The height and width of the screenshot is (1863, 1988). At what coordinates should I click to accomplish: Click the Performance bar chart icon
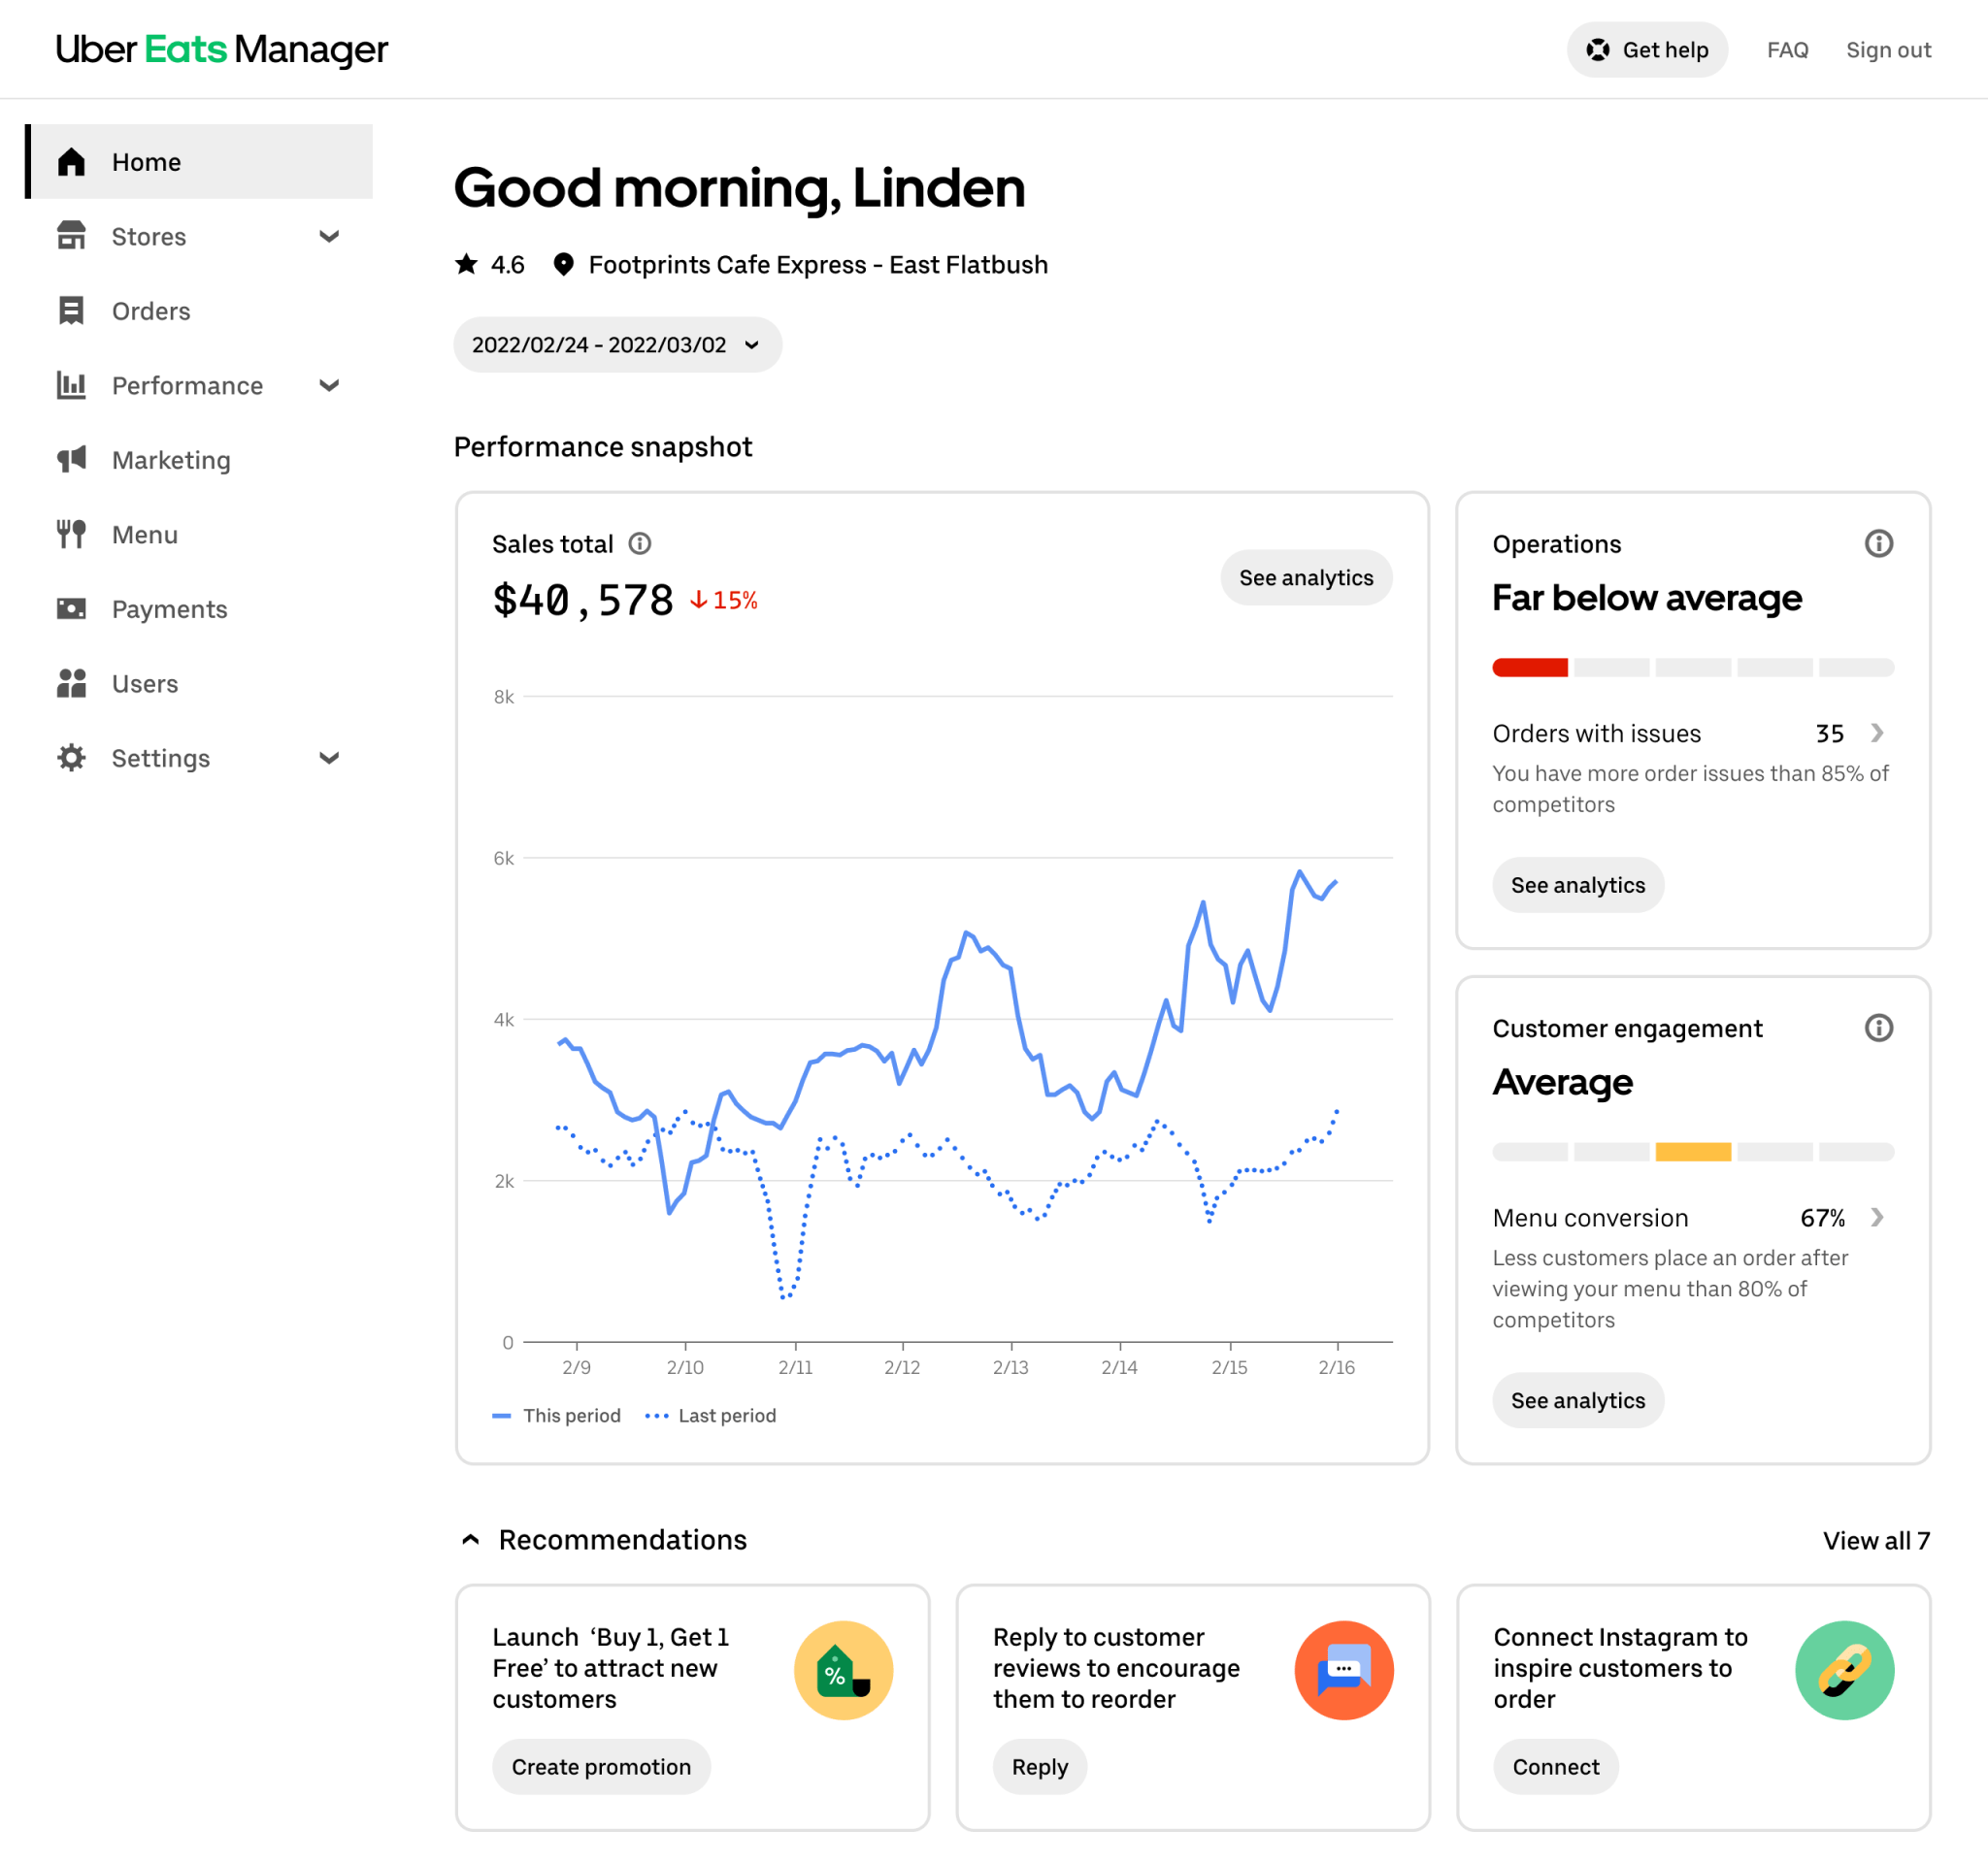coord(71,385)
